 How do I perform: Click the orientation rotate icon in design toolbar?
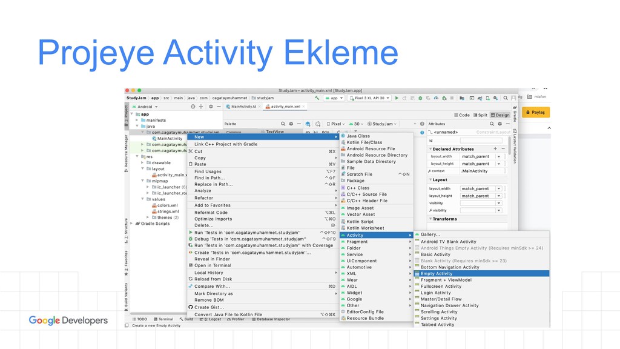point(318,124)
